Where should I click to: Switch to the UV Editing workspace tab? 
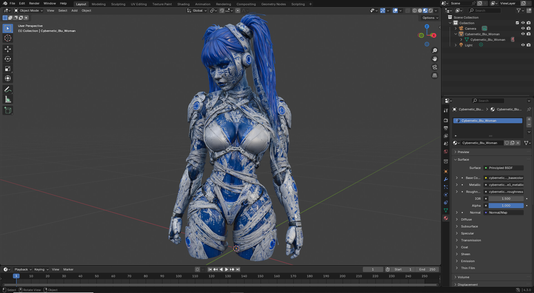(x=139, y=4)
